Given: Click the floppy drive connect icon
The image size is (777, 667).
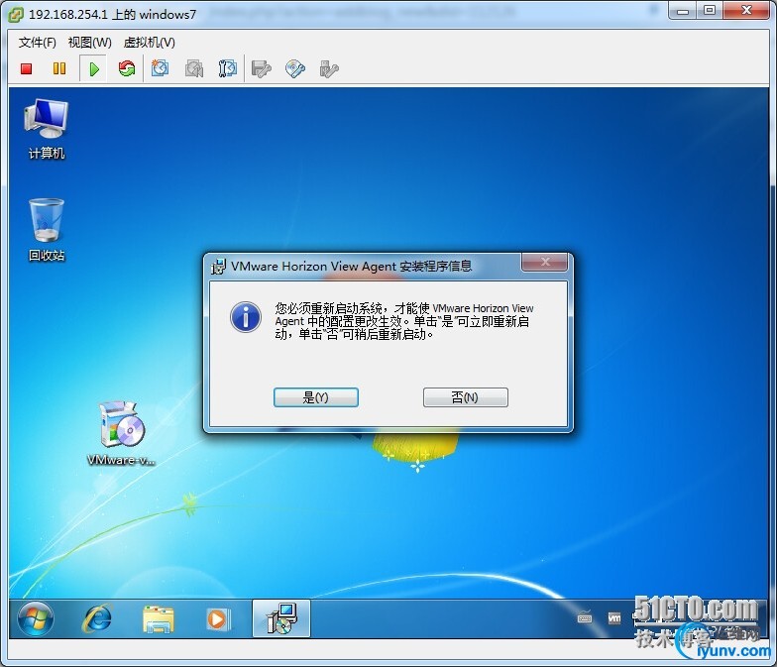Looking at the screenshot, I should tap(262, 69).
